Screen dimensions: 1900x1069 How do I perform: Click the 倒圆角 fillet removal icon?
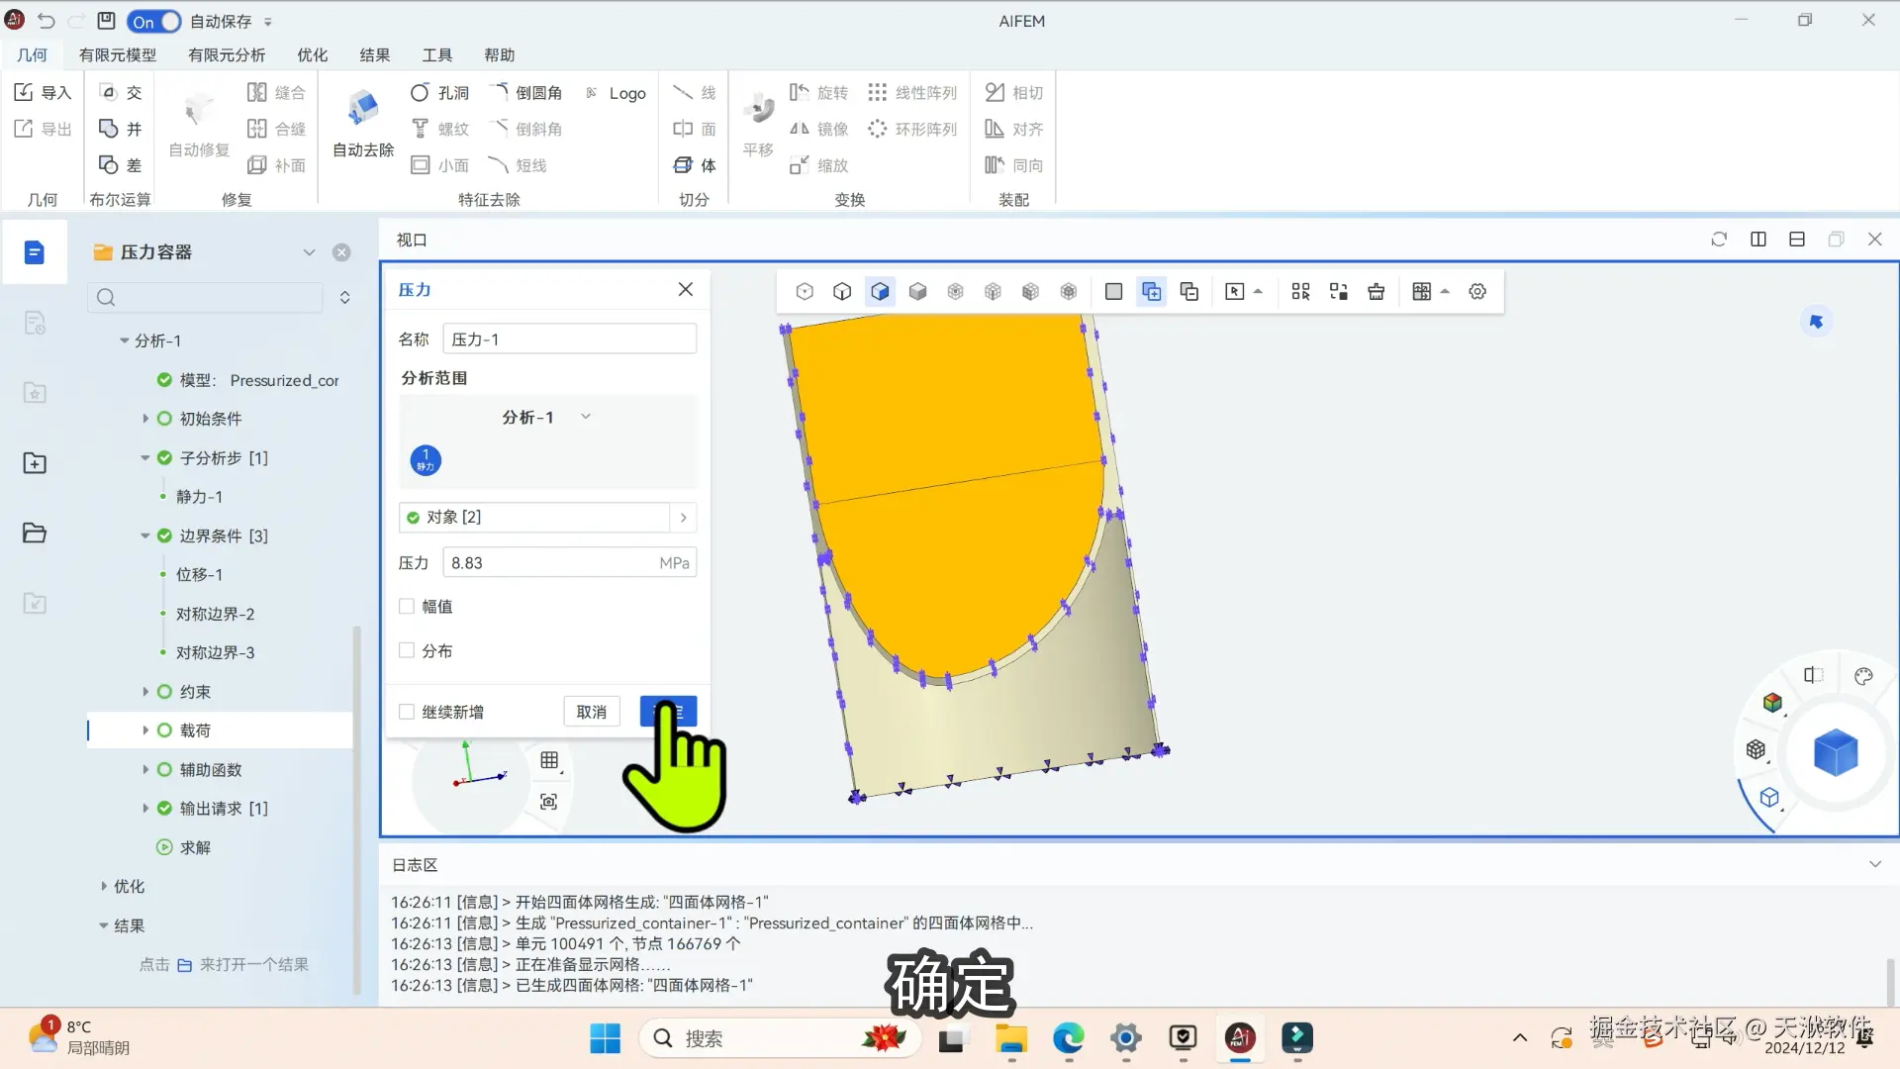[499, 92]
